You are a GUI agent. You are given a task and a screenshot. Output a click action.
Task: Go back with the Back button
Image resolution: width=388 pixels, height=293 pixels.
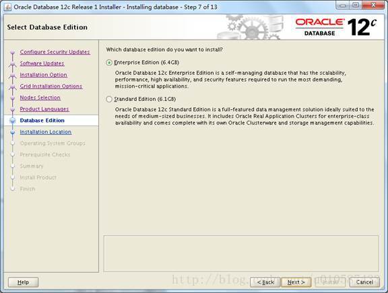[265, 282]
